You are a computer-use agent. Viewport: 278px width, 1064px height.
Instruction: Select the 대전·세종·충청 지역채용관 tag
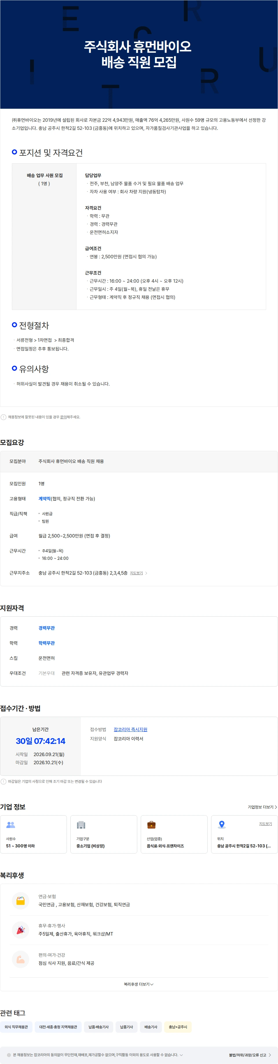tap(58, 1027)
